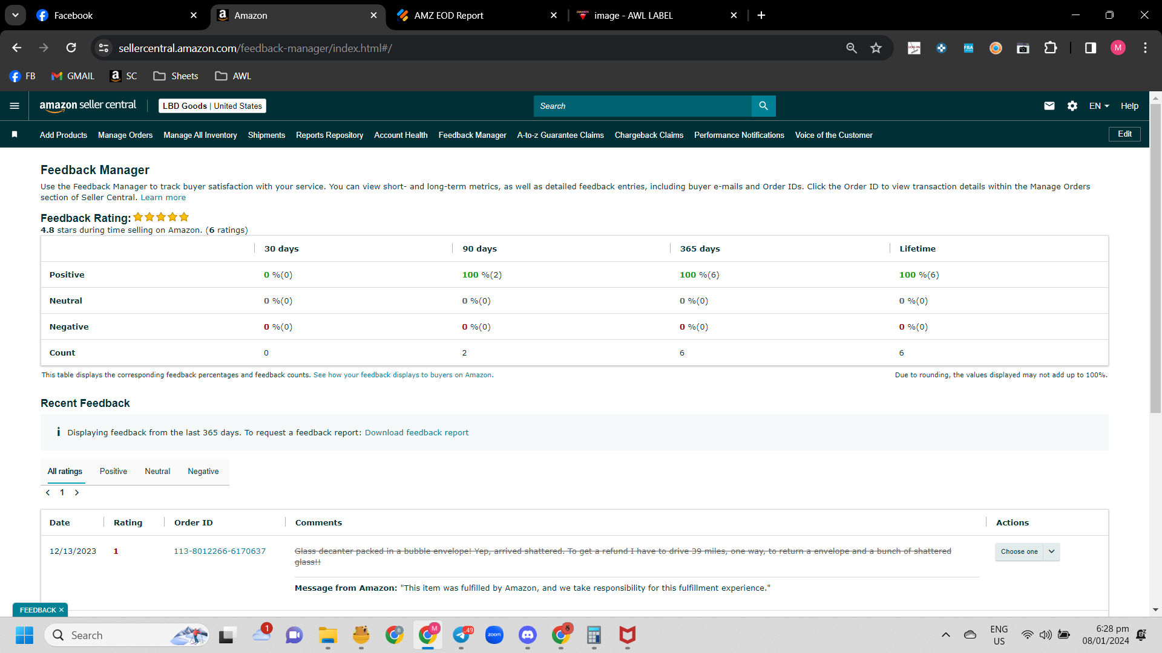Go to the previous feedback page
This screenshot has height=653, width=1162.
click(48, 493)
